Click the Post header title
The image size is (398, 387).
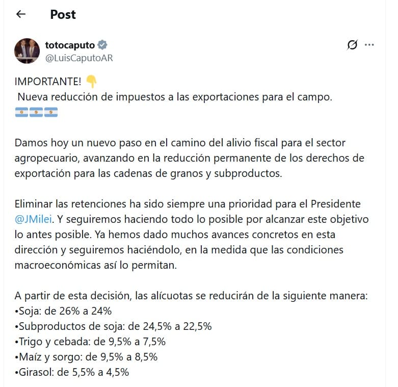tap(63, 14)
